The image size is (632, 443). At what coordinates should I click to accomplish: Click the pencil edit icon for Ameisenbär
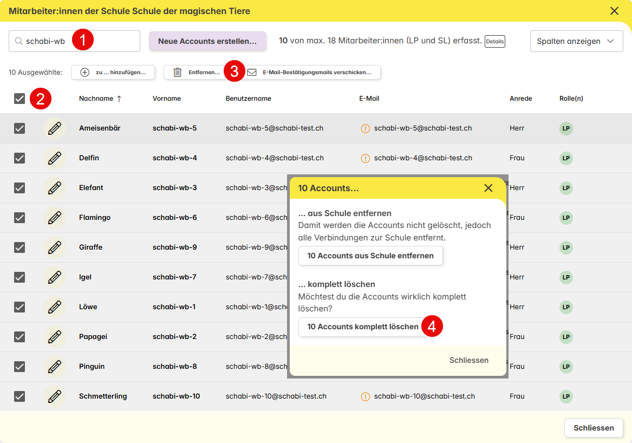[55, 128]
